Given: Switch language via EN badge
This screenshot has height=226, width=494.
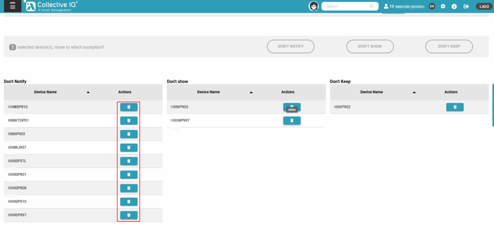Looking at the screenshot, I should [432, 6].
